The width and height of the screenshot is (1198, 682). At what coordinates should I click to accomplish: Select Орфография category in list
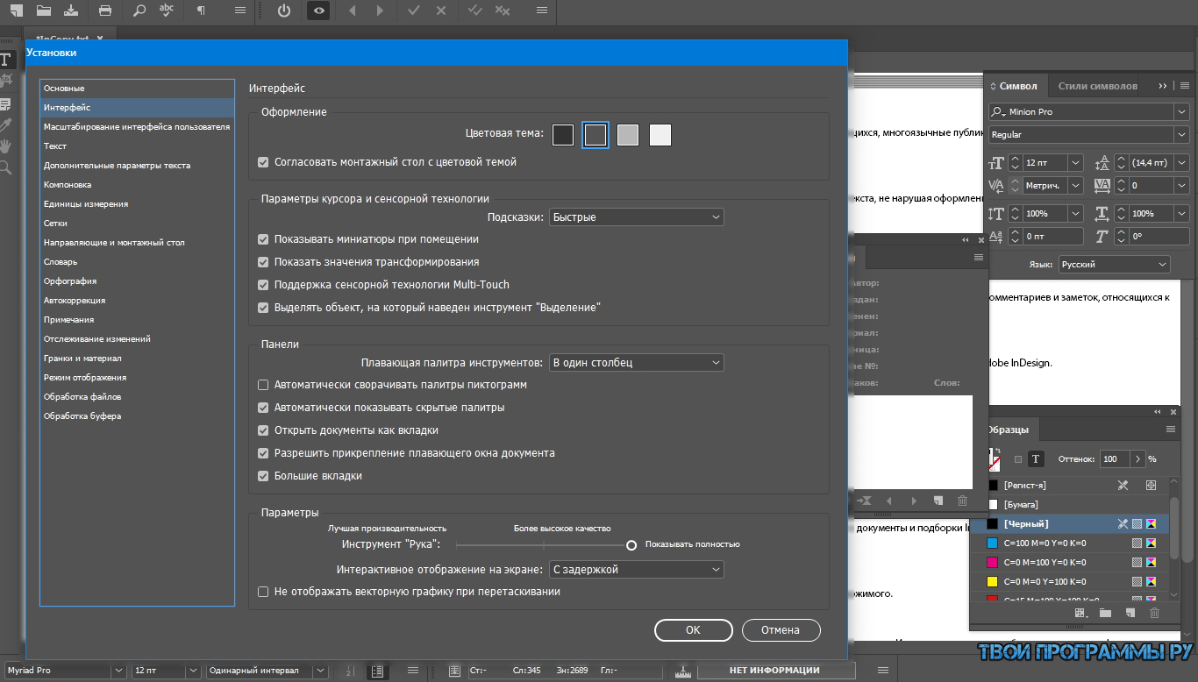pyautogui.click(x=138, y=281)
